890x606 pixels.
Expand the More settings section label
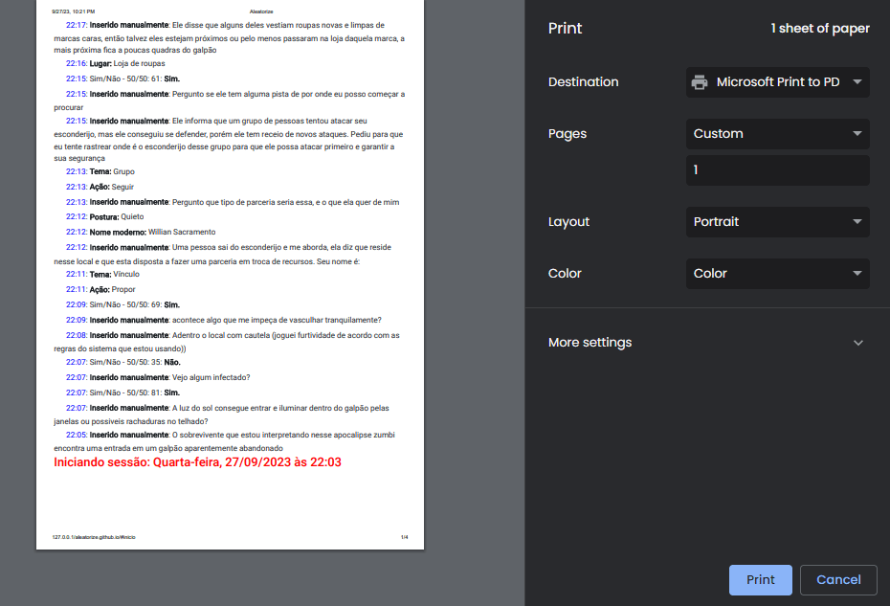coord(590,343)
